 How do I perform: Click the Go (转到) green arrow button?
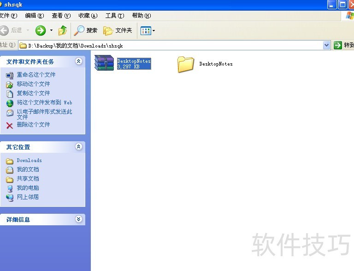point(338,45)
